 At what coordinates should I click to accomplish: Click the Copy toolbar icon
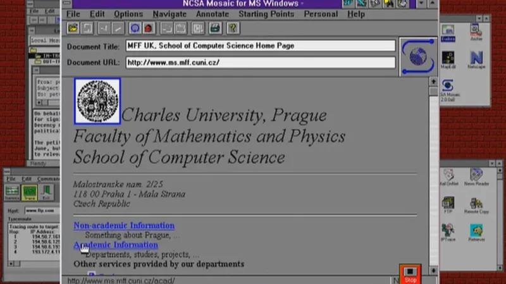(166, 28)
